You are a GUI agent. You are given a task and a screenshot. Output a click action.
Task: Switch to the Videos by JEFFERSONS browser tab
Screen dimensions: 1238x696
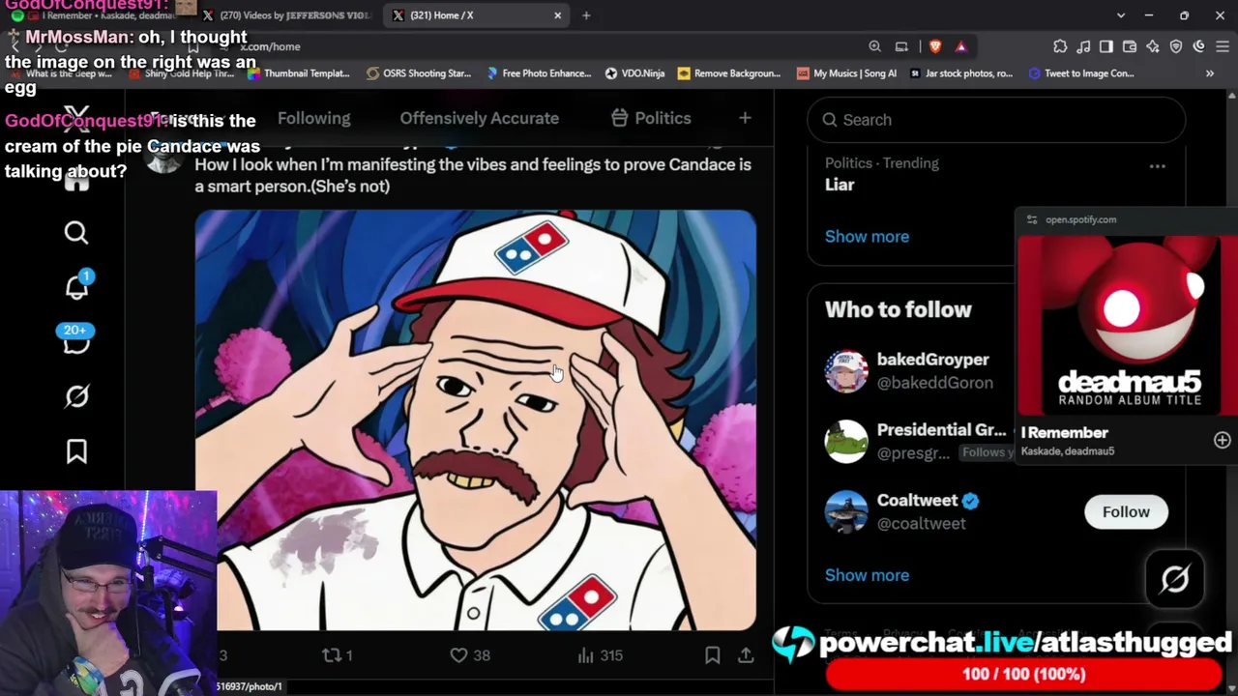(x=285, y=15)
